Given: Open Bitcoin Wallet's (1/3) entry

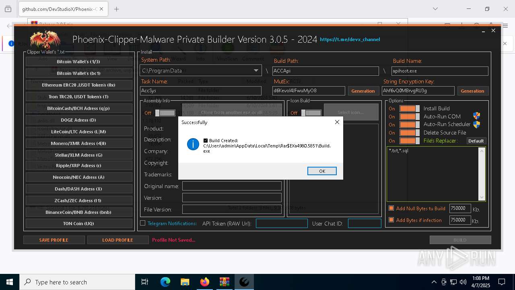Looking at the screenshot, I should [x=79, y=62].
